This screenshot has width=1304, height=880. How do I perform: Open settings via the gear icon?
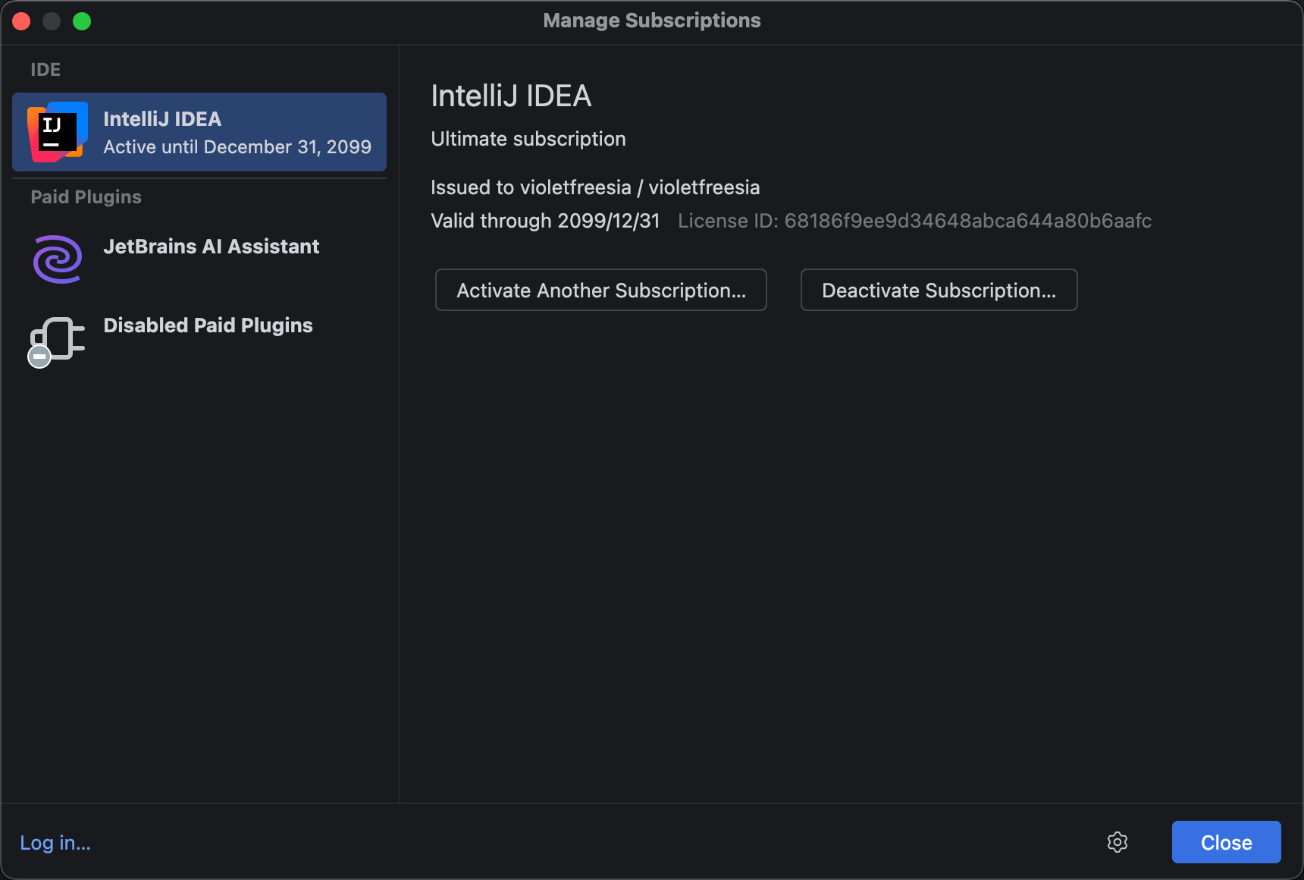(1117, 842)
